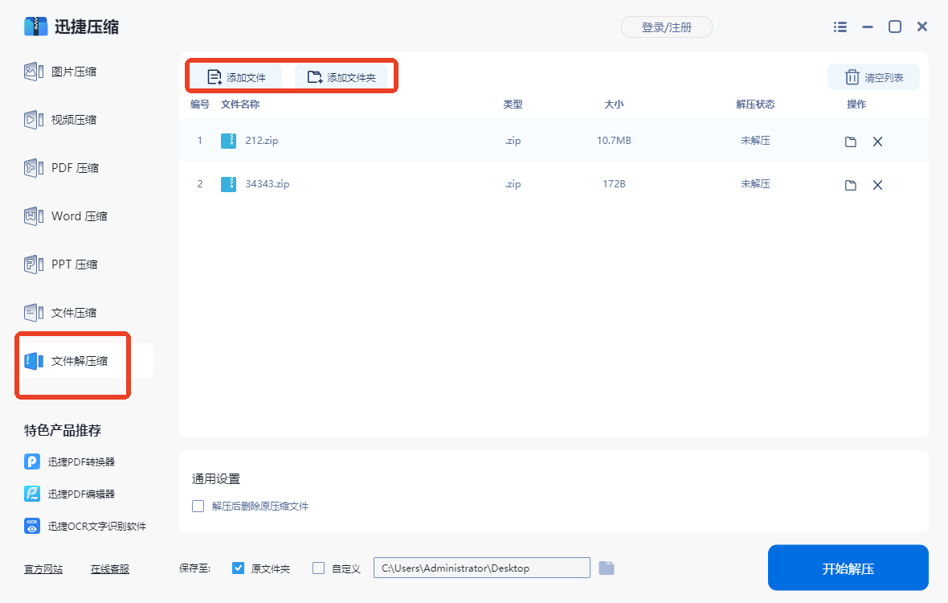The width and height of the screenshot is (948, 603).
Task: Open extracted folder icon for 212.zip
Action: pos(850,141)
